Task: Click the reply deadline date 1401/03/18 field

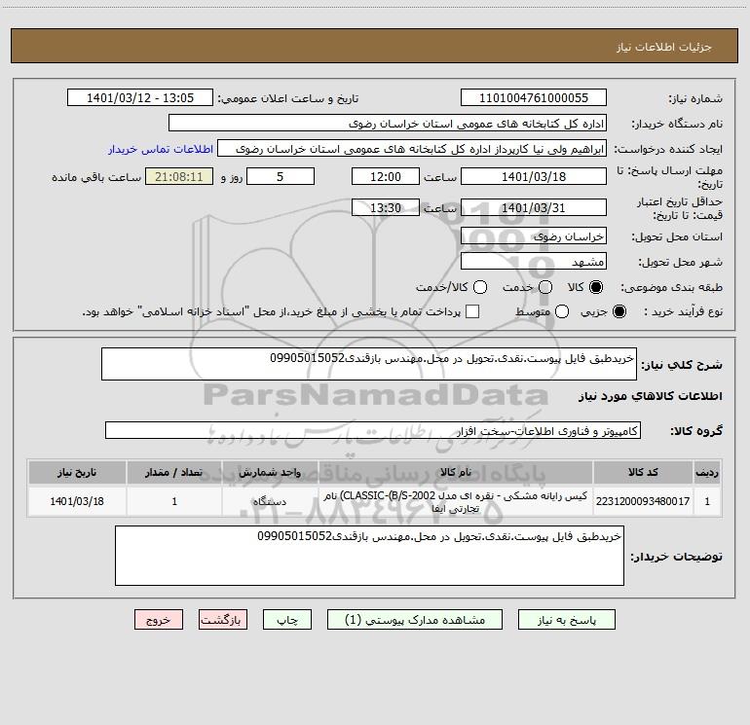Action: [x=534, y=176]
